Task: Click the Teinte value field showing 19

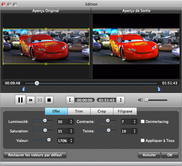Action: tap(126, 131)
